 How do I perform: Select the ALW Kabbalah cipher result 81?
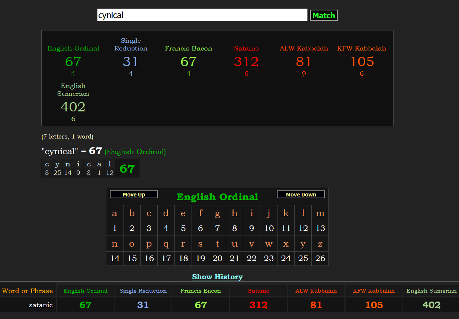pos(304,61)
